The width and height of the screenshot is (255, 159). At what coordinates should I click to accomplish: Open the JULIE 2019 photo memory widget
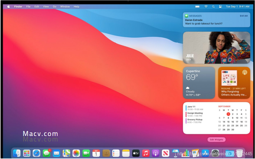pyautogui.click(x=216, y=48)
